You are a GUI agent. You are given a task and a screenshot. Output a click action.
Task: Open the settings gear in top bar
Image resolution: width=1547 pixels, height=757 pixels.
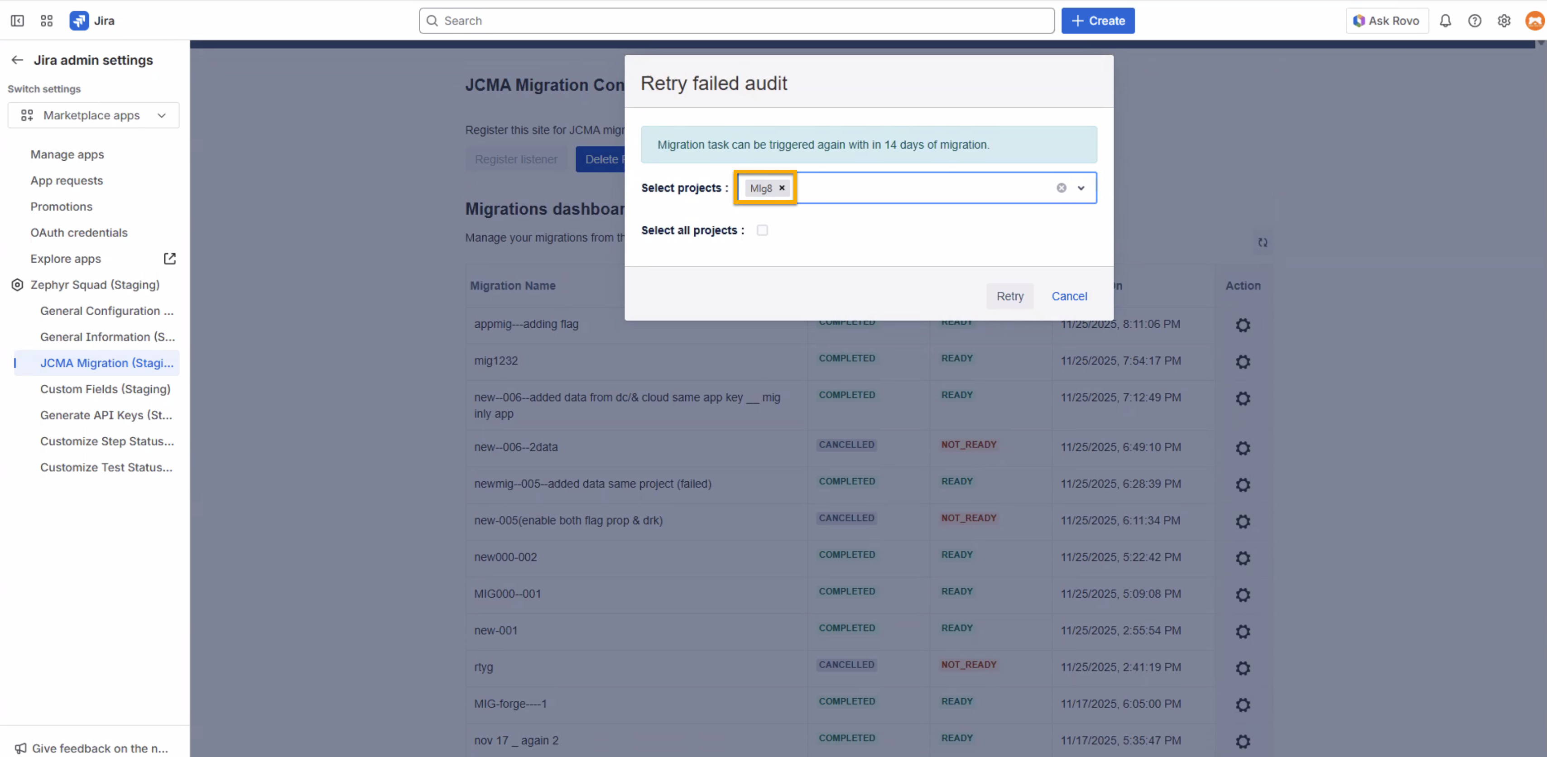tap(1504, 21)
